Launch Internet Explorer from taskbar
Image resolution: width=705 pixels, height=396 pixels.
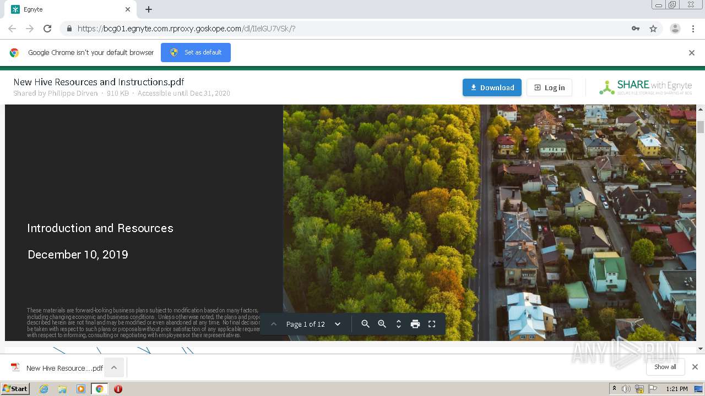(44, 389)
